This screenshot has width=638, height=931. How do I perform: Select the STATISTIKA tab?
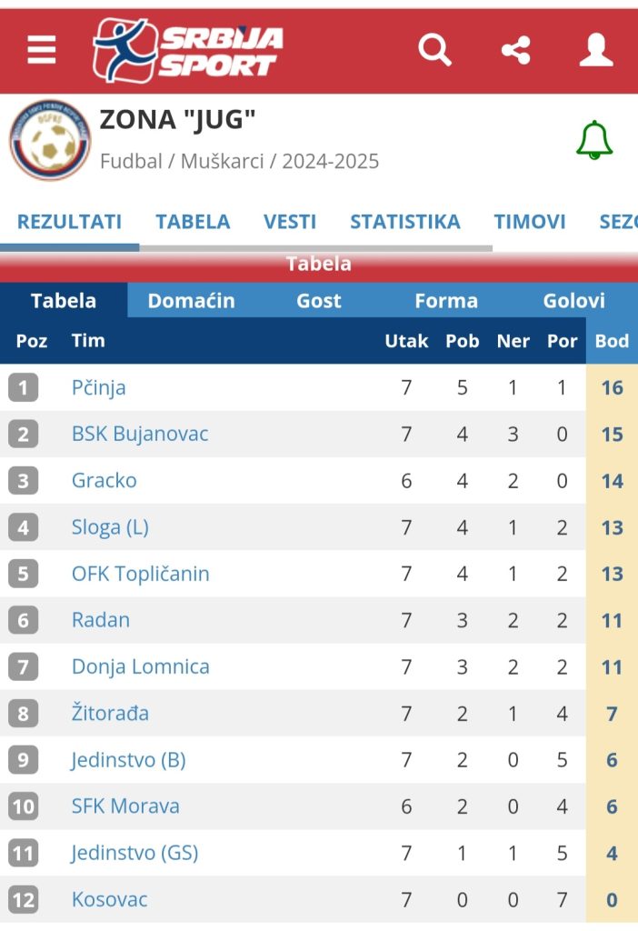[x=405, y=222]
